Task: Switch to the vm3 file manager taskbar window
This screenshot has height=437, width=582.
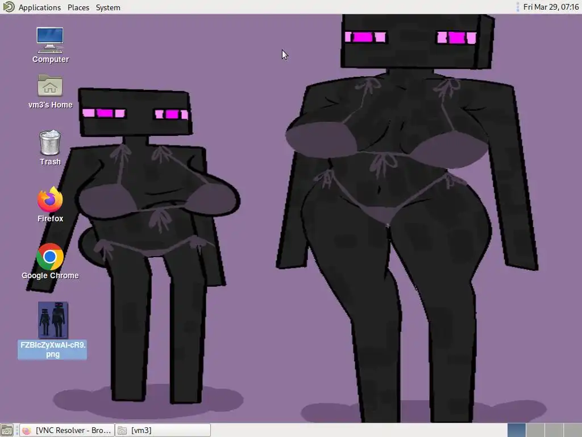Action: [x=163, y=430]
